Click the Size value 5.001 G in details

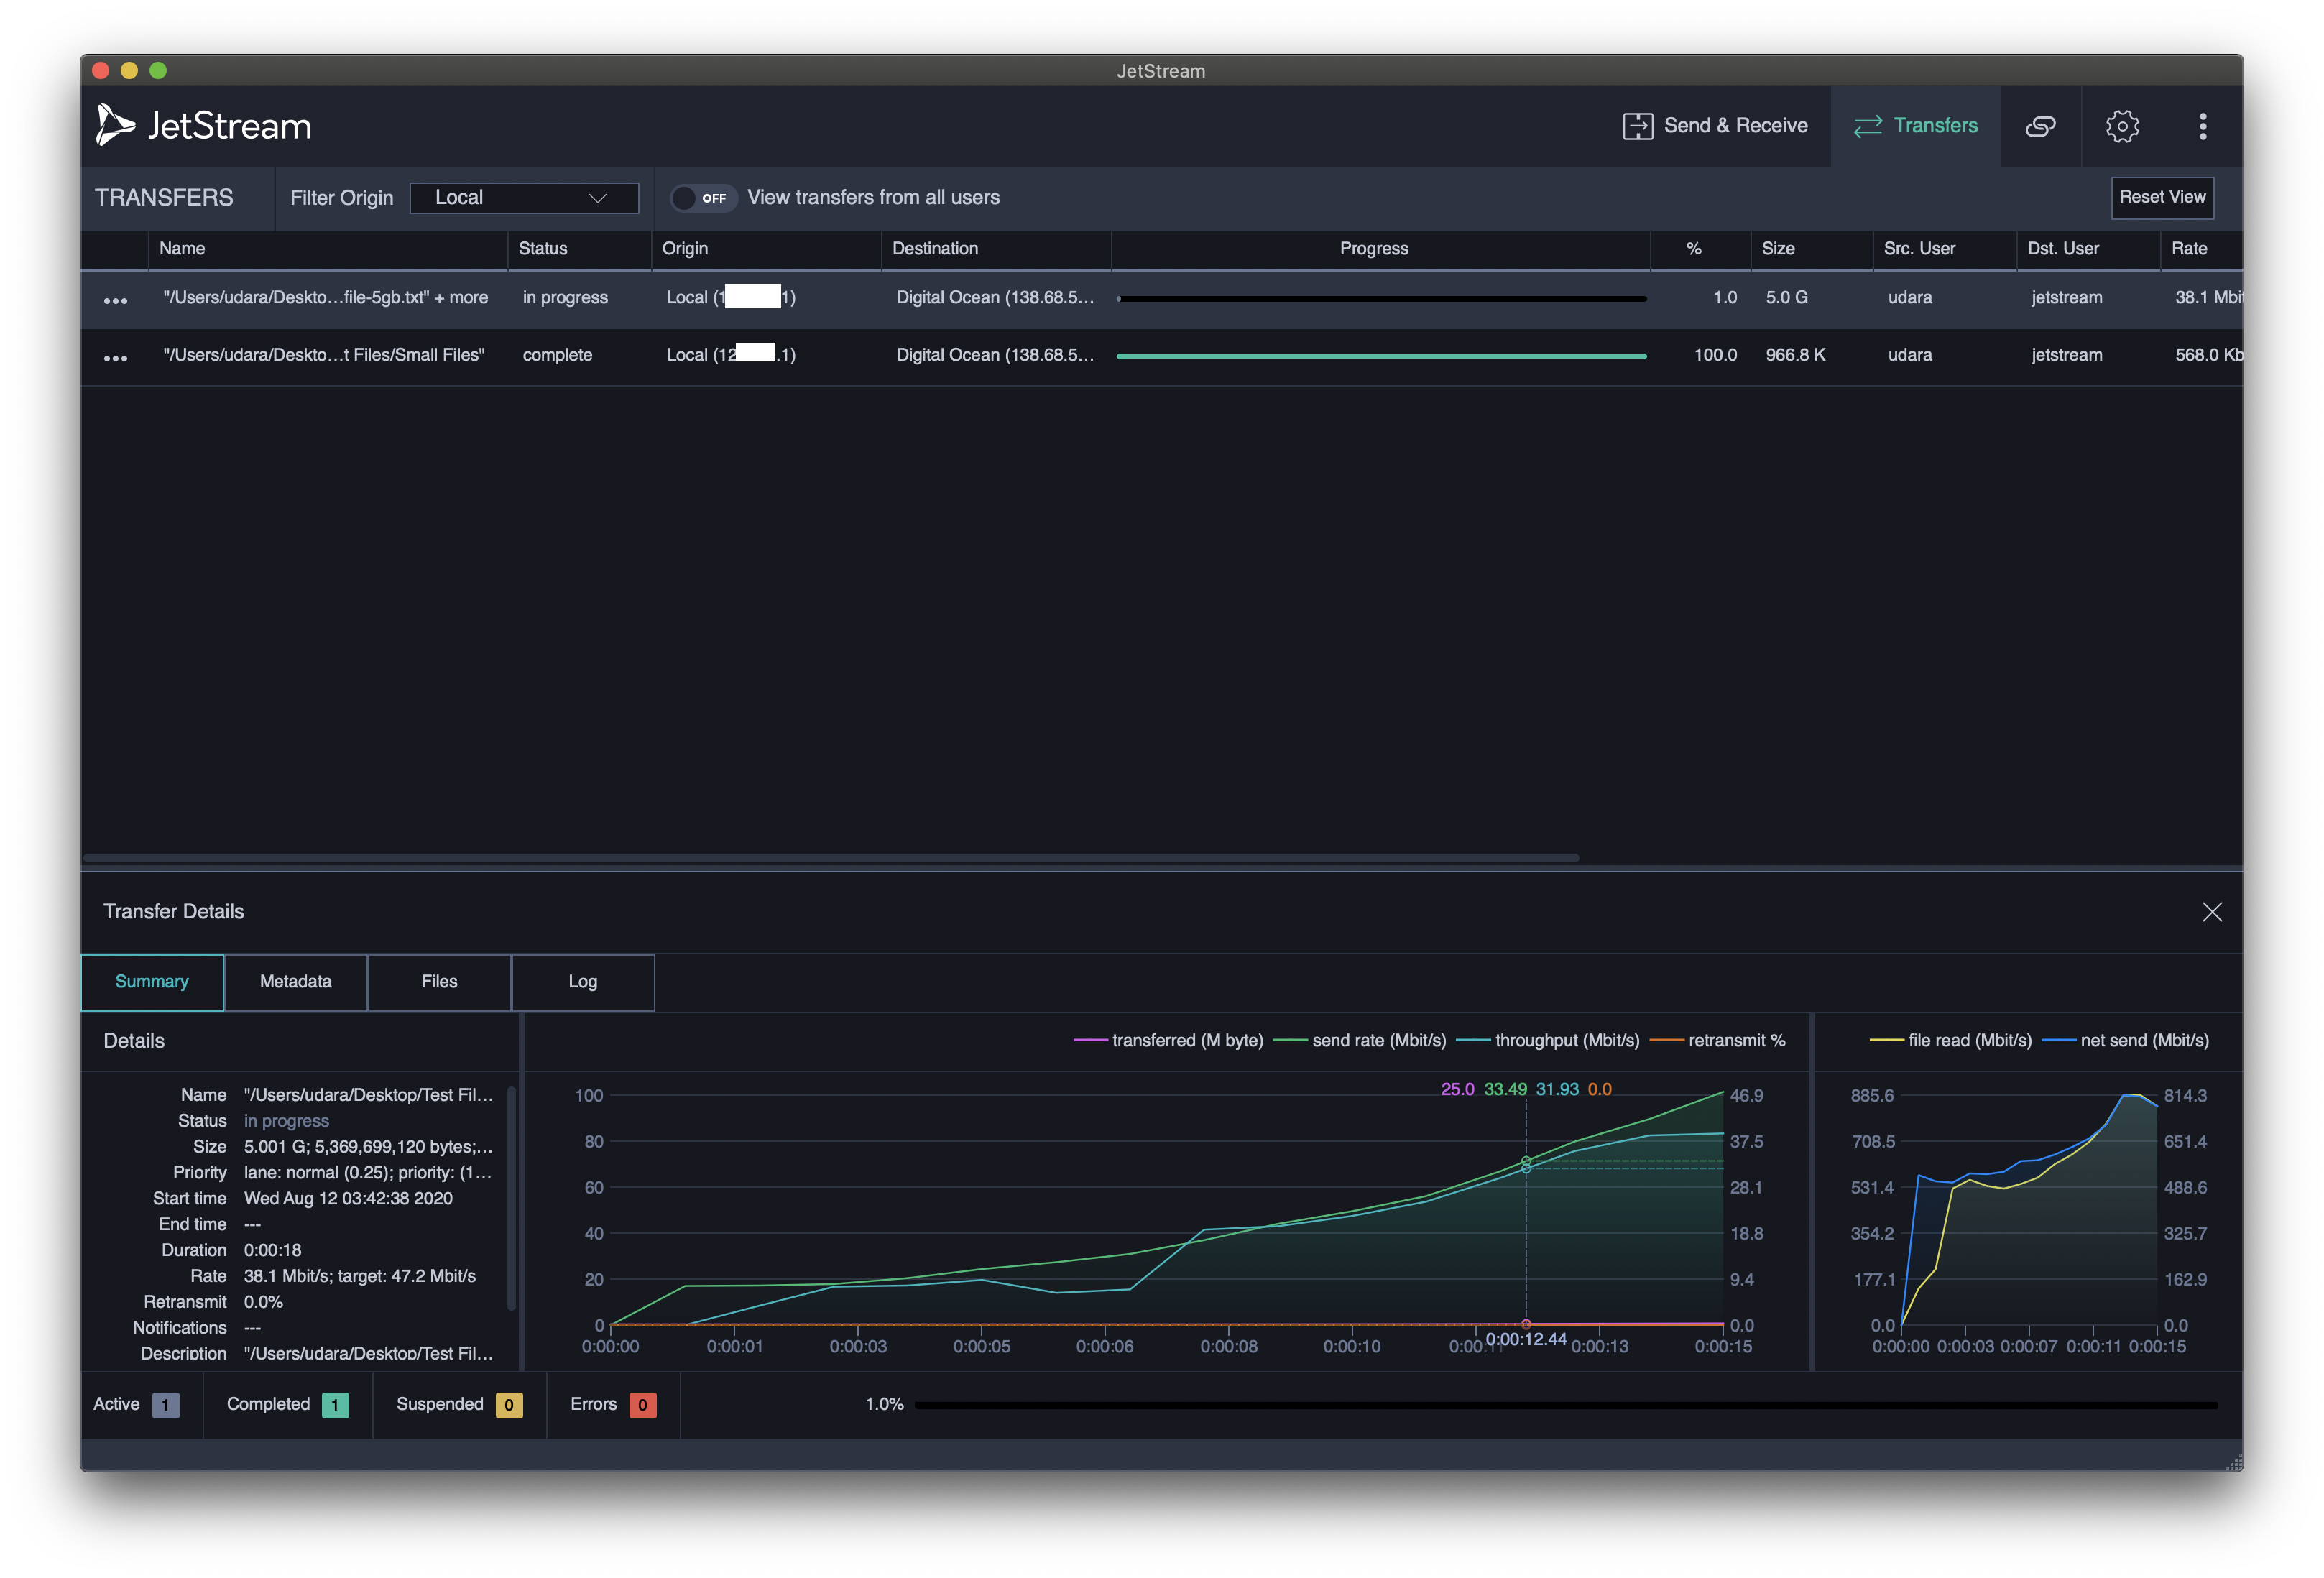pos(368,1147)
